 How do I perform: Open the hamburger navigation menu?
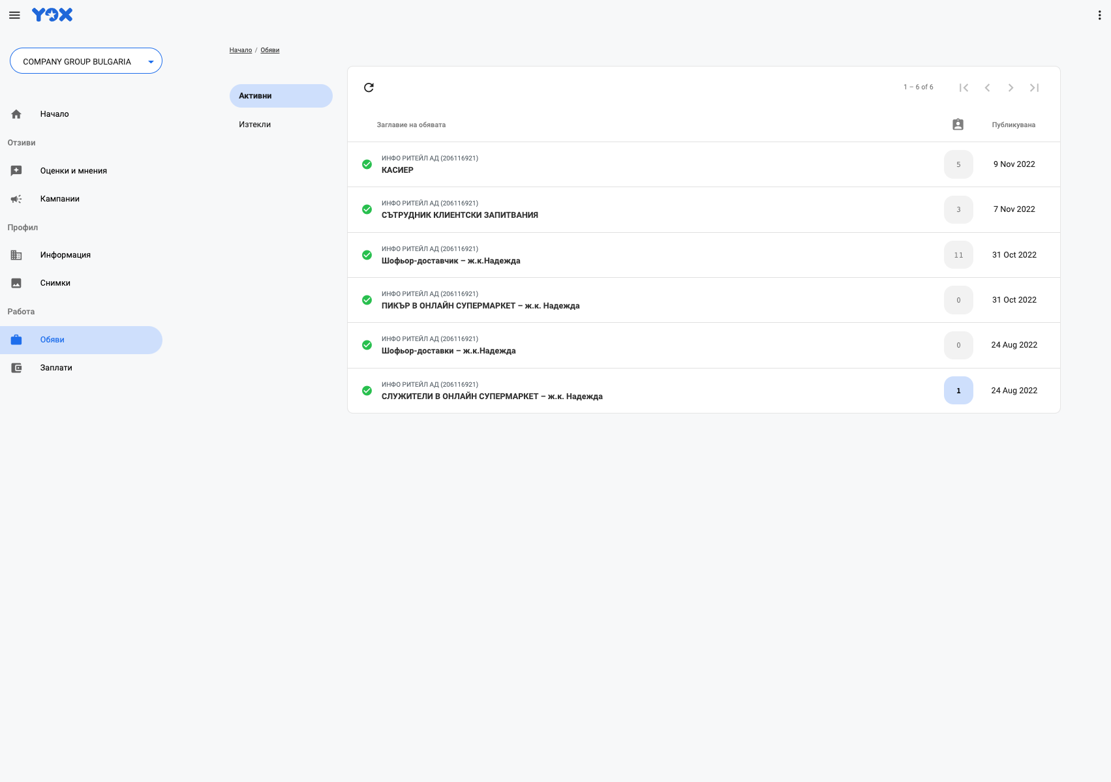pyautogui.click(x=14, y=15)
